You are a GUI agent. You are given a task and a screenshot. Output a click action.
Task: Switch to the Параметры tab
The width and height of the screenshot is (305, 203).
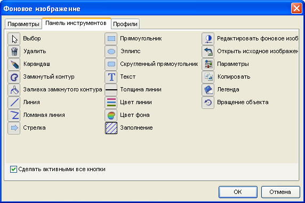coord(23,24)
